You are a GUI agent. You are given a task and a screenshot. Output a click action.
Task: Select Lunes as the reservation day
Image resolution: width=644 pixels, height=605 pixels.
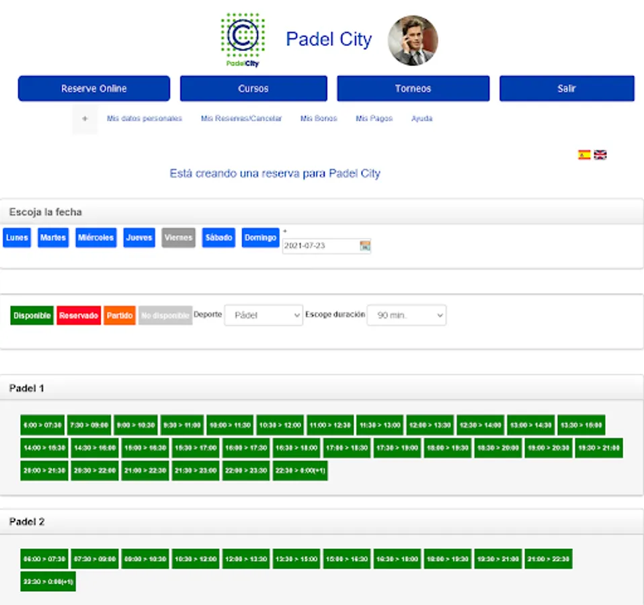tap(17, 237)
